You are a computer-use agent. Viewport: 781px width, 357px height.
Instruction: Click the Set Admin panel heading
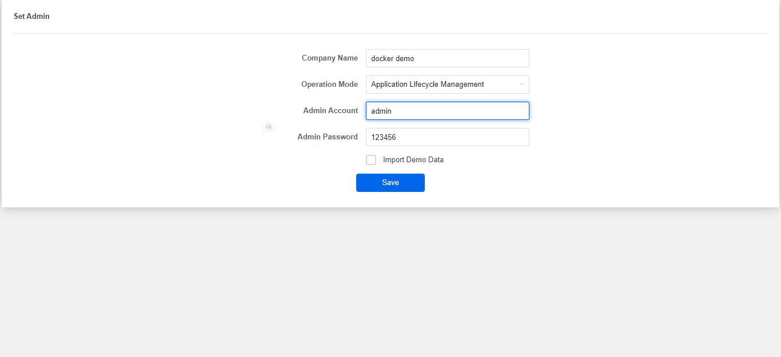coord(31,17)
